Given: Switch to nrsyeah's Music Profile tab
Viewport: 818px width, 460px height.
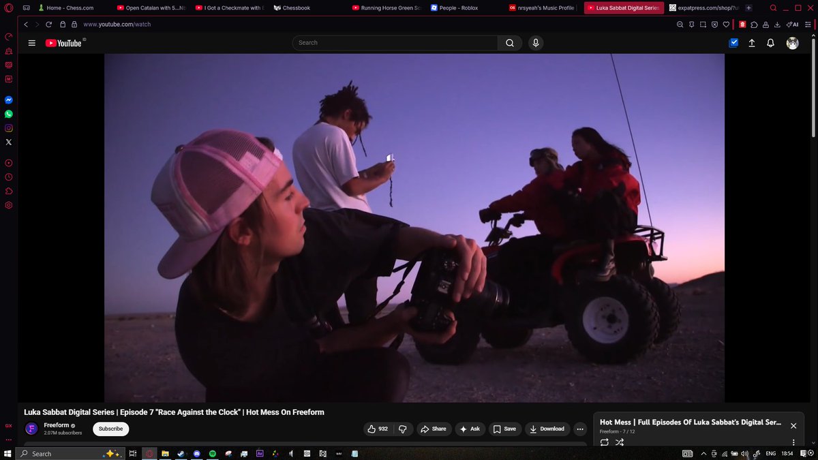Looking at the screenshot, I should (x=544, y=8).
